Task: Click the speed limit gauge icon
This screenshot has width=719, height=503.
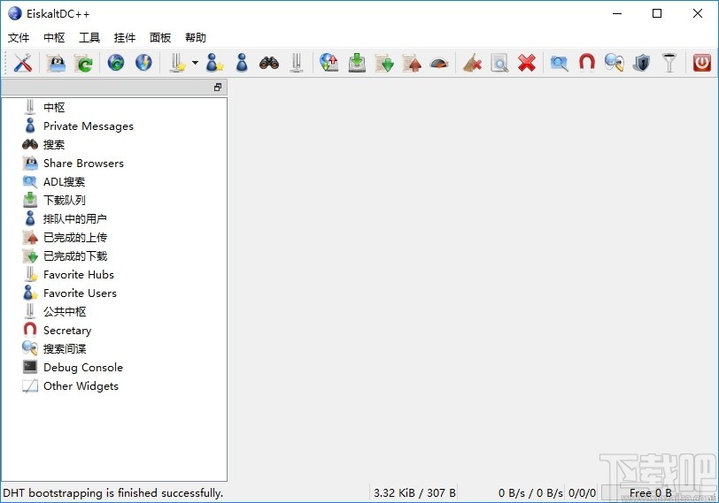Action: 439,63
